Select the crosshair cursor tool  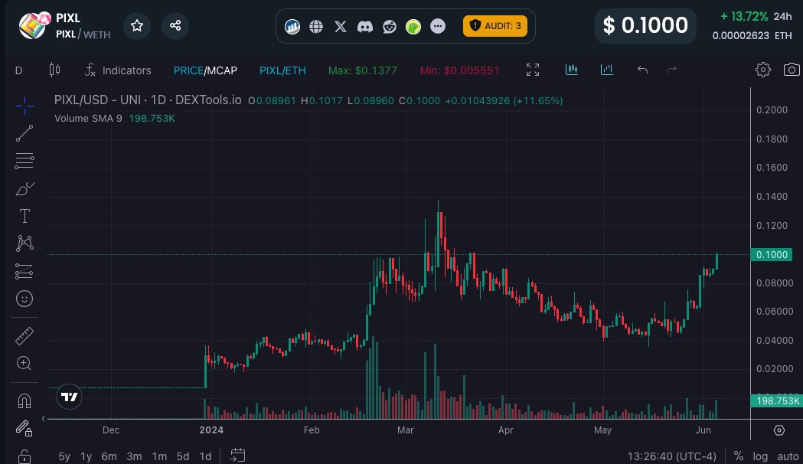click(24, 106)
